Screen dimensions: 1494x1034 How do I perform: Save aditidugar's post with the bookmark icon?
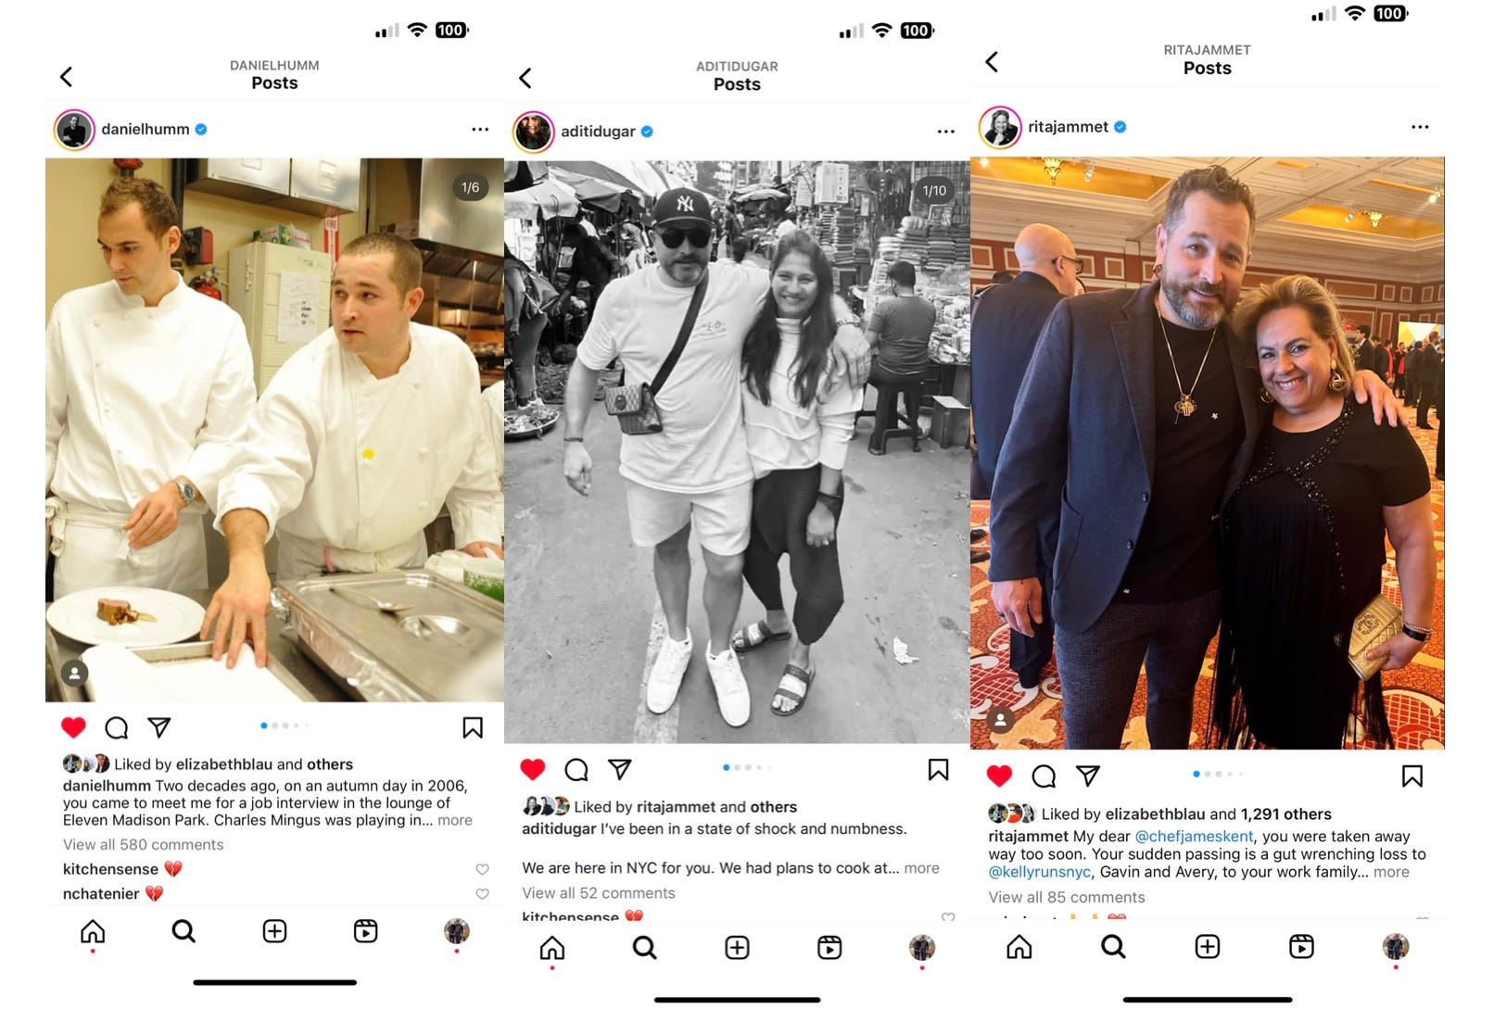point(938,769)
